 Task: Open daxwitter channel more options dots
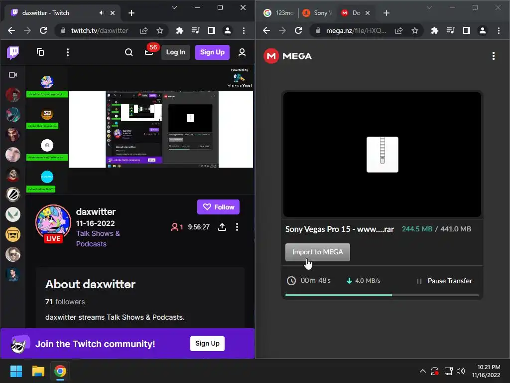[237, 227]
